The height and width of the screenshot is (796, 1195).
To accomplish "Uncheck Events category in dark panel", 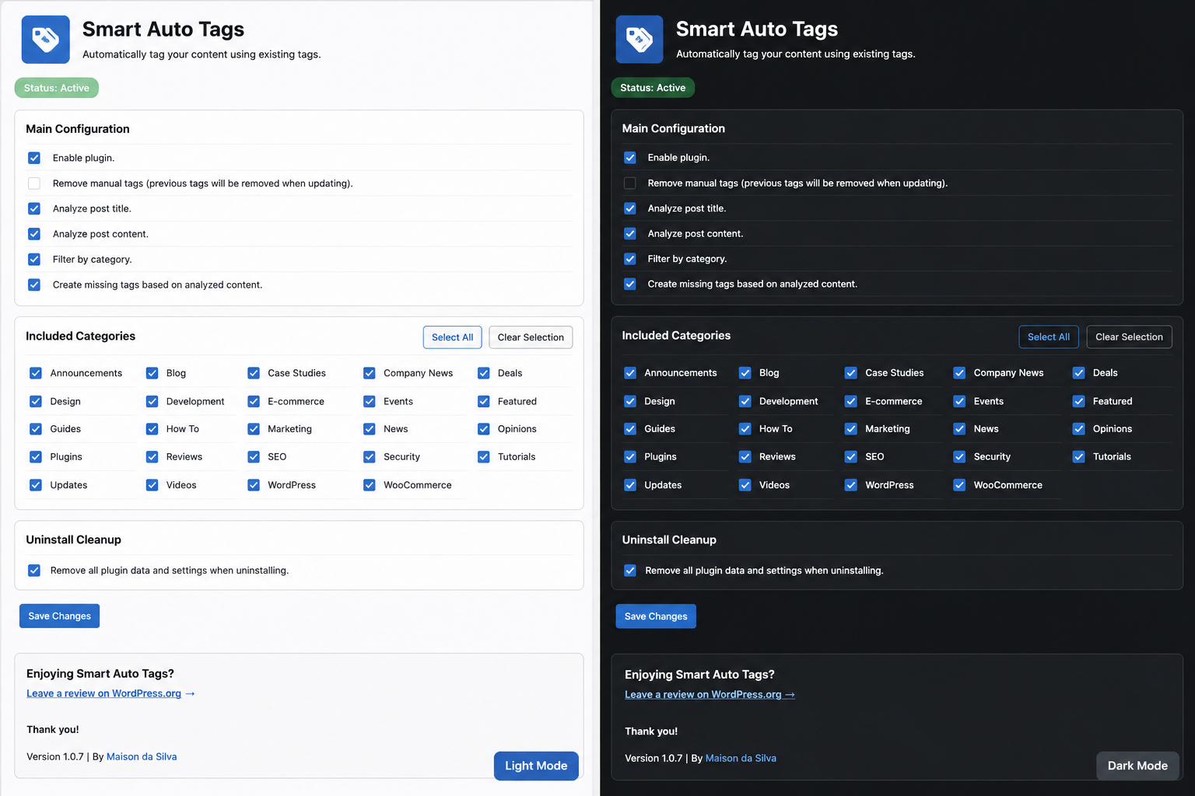I will tap(959, 401).
